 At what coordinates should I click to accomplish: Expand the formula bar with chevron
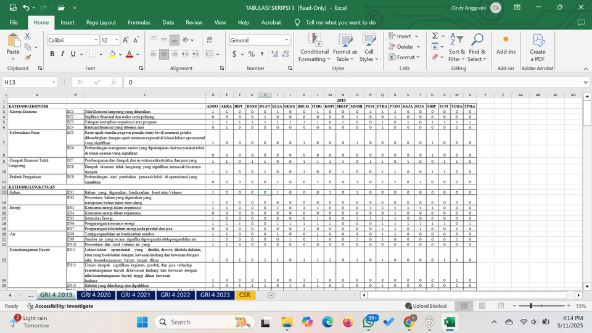point(585,82)
